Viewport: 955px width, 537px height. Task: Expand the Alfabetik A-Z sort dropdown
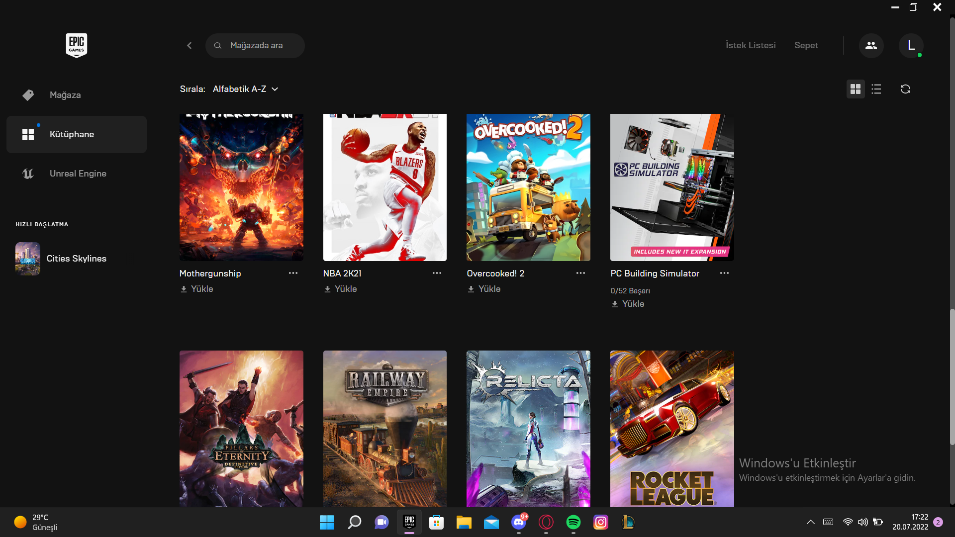click(x=246, y=89)
